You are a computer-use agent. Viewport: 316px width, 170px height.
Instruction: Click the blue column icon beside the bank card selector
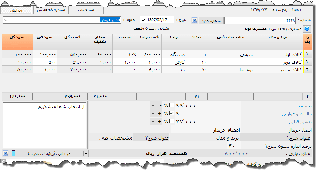(13, 153)
